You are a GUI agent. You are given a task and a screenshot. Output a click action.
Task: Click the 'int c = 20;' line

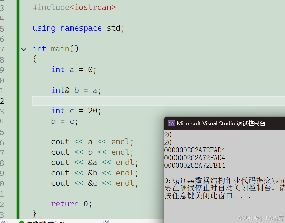(76, 111)
